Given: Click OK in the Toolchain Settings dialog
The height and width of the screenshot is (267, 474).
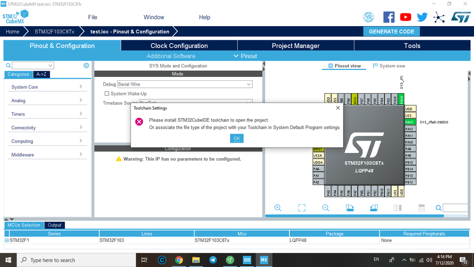Looking at the screenshot, I should click(237, 138).
